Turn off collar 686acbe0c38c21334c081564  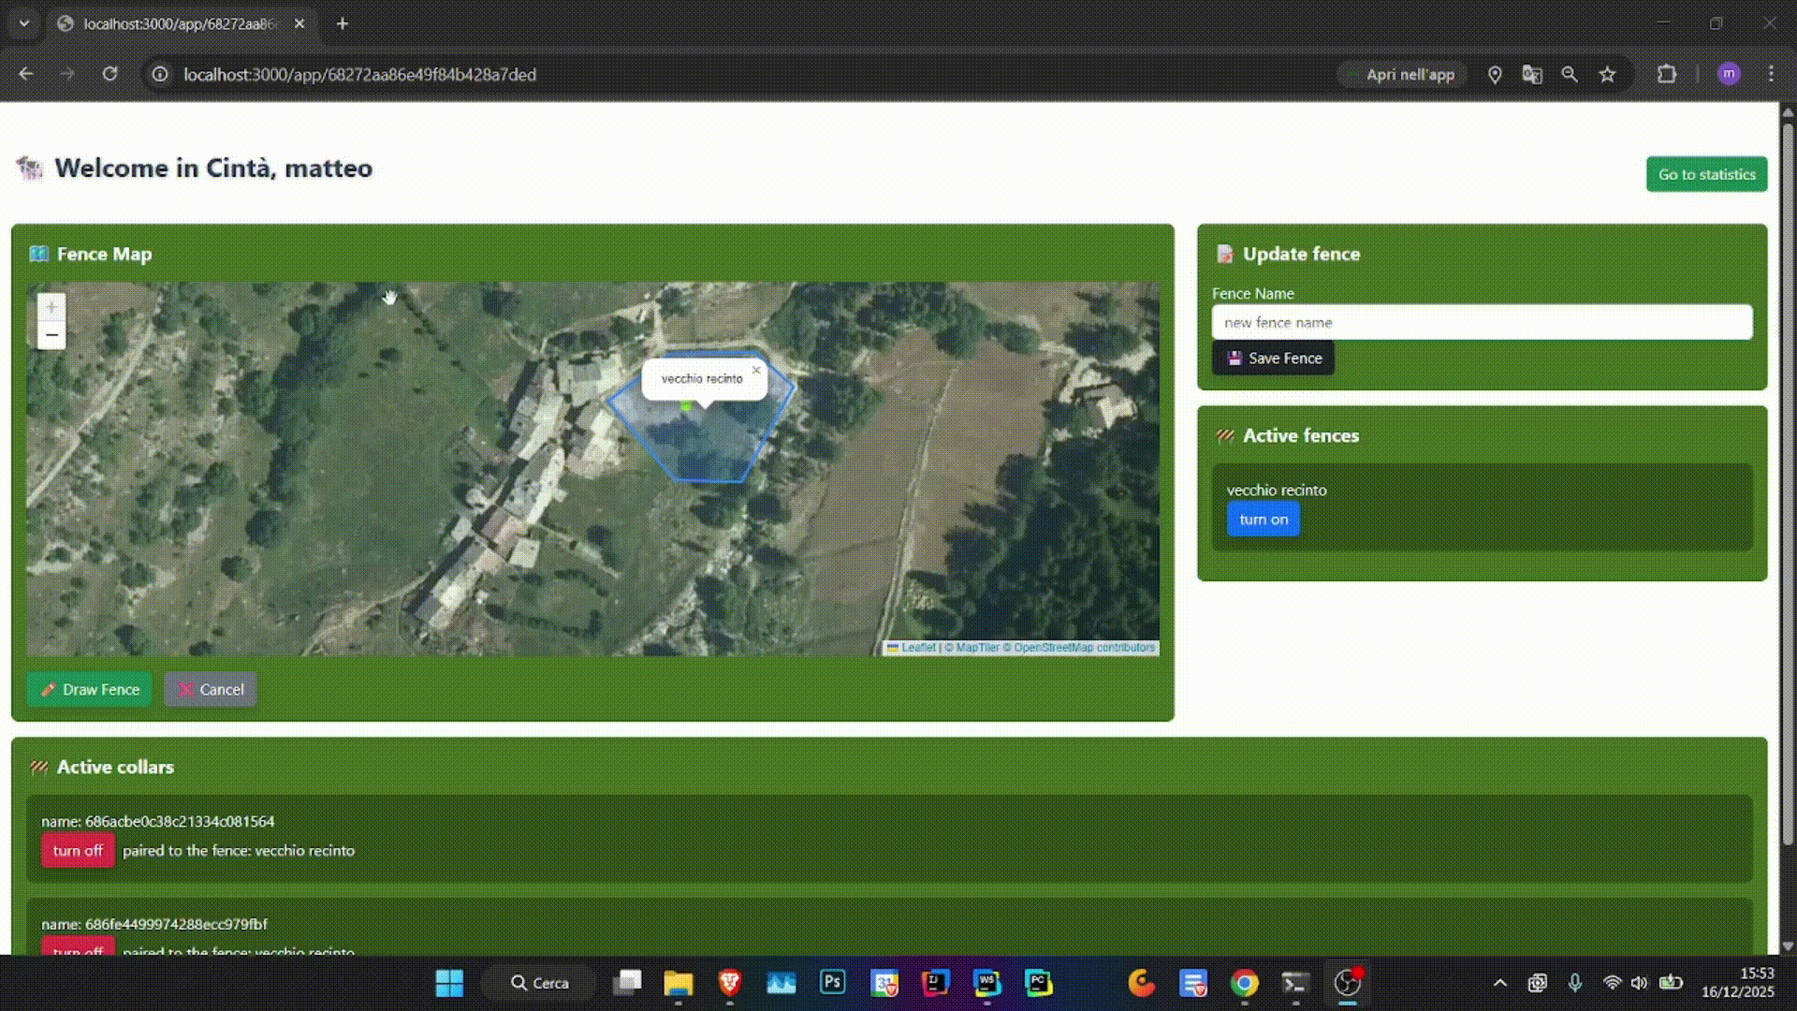pos(78,850)
